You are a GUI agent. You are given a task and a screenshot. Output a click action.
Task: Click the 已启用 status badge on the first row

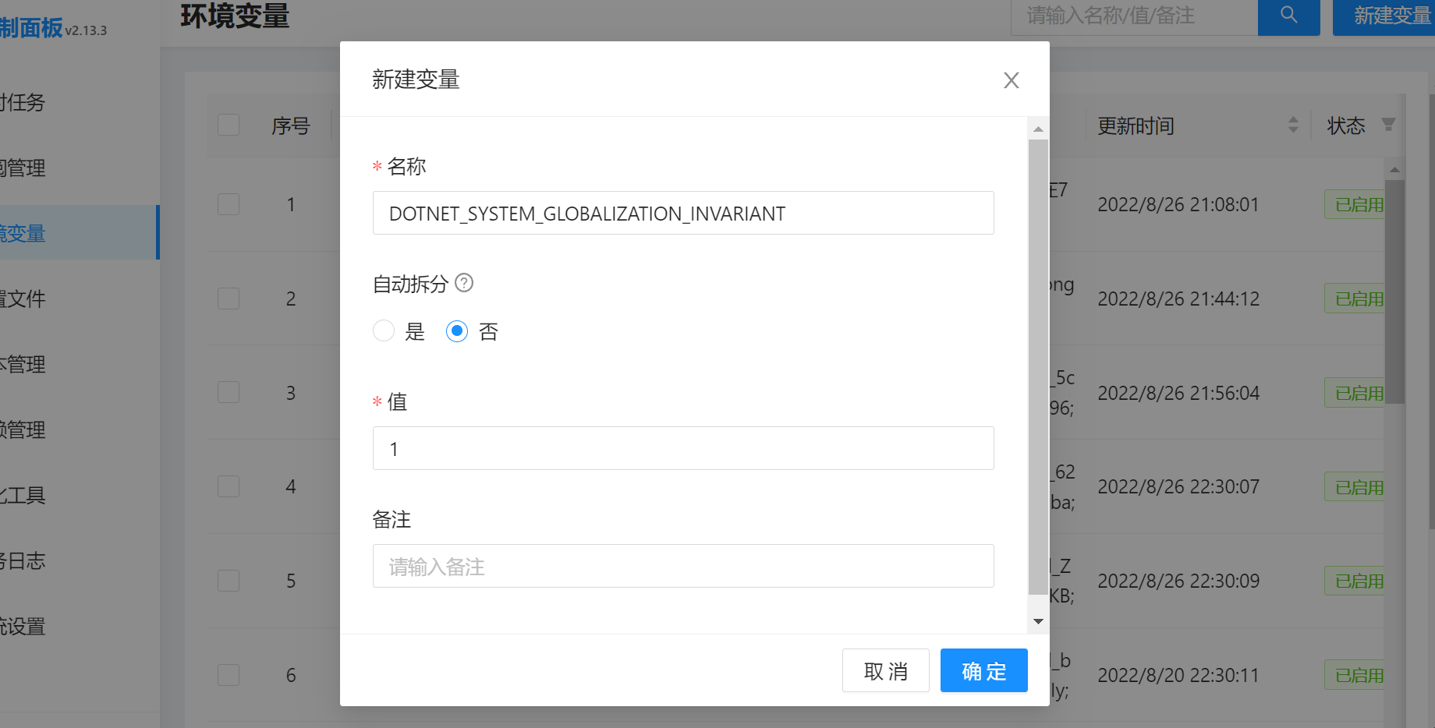coord(1357,204)
